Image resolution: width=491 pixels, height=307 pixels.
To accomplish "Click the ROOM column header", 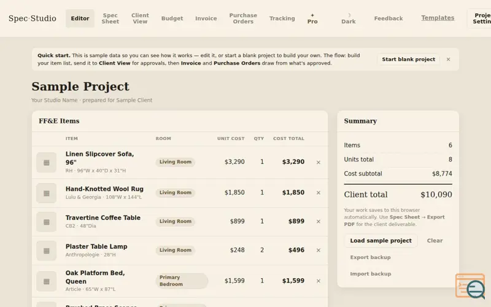I will point(163,139).
